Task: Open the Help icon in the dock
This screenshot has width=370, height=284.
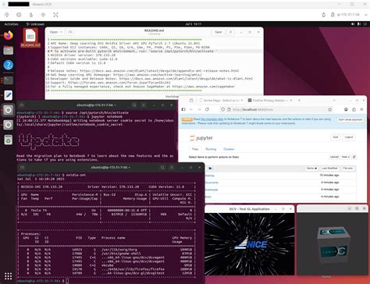Action: tap(9, 65)
